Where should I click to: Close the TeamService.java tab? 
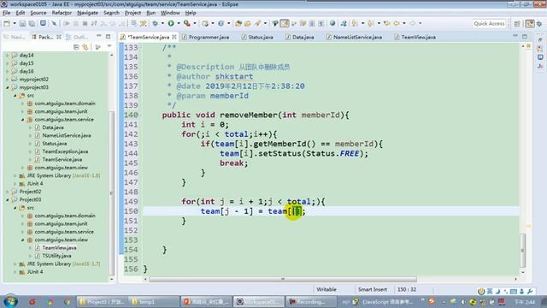tap(174, 37)
